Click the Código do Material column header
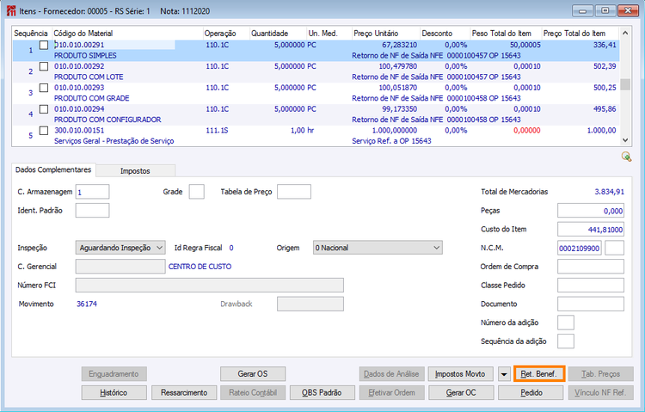645x412 pixels. pos(127,34)
